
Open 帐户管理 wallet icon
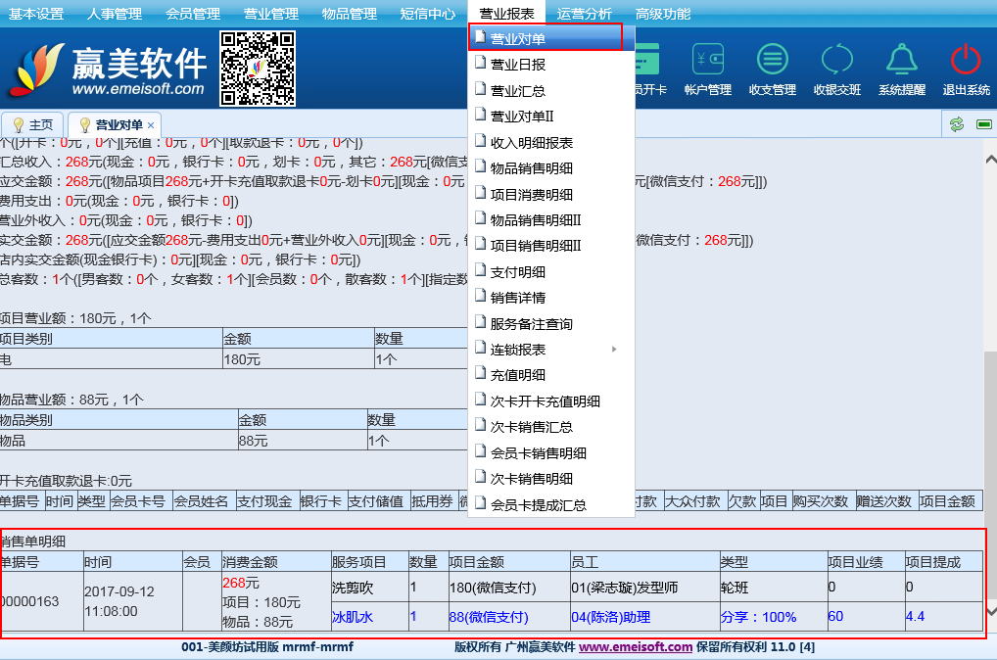coord(707,61)
